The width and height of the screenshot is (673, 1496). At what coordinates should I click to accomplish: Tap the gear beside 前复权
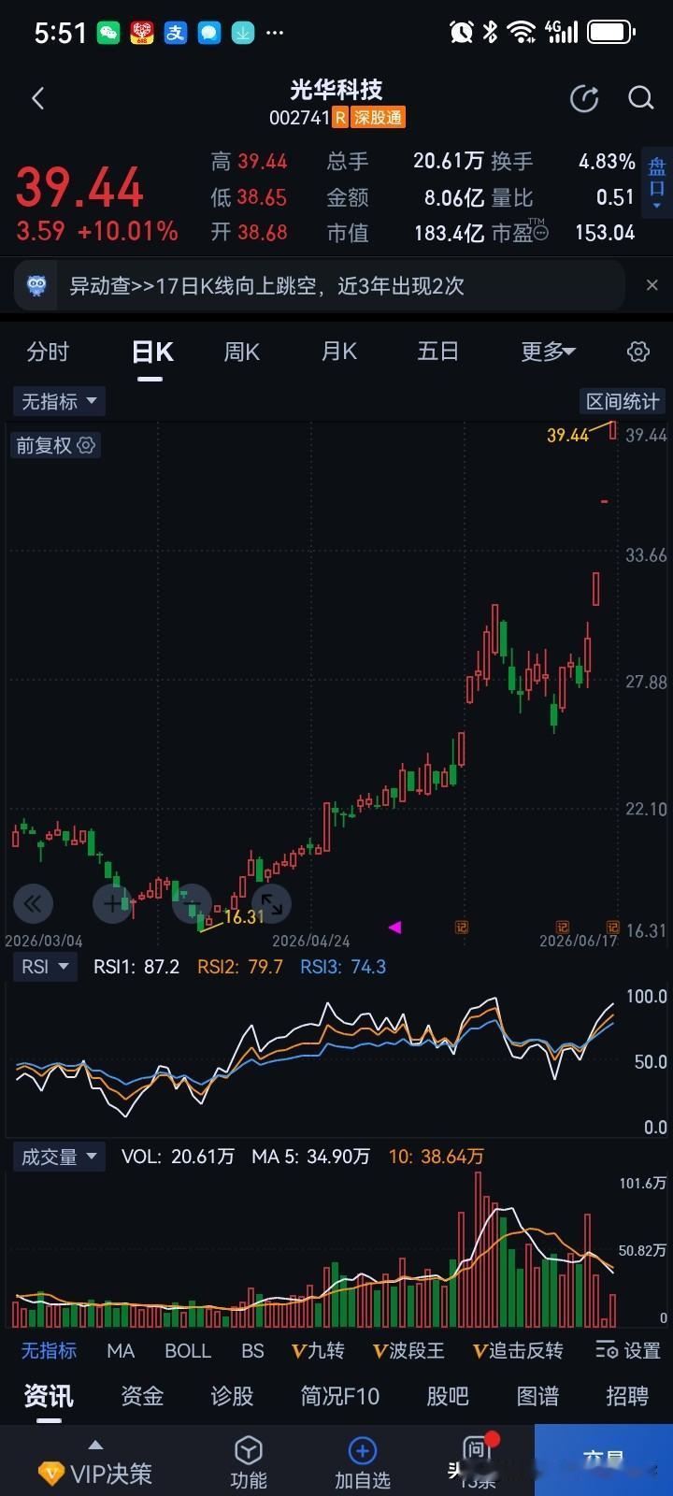click(x=86, y=445)
